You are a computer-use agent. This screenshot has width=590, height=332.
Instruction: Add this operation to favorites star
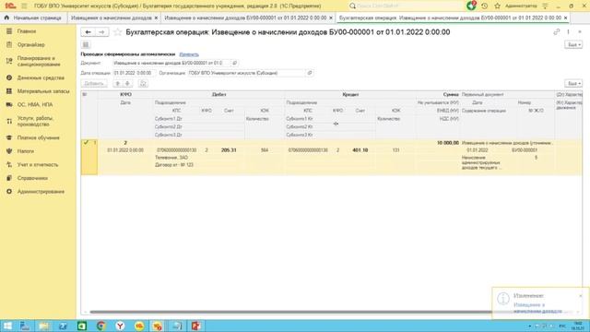[x=117, y=32]
